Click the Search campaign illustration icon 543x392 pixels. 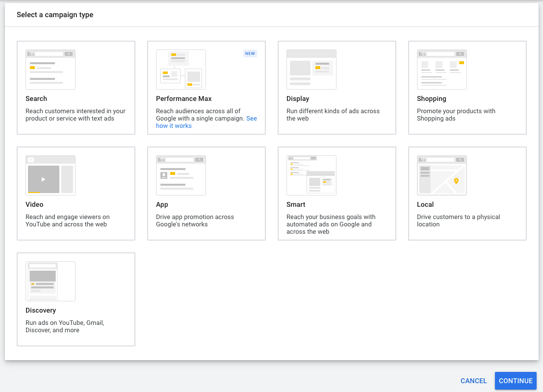tap(51, 70)
